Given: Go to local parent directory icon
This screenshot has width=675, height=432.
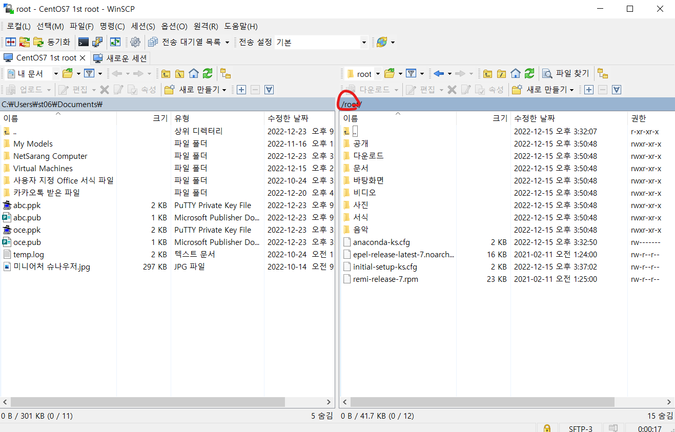Looking at the screenshot, I should [166, 74].
